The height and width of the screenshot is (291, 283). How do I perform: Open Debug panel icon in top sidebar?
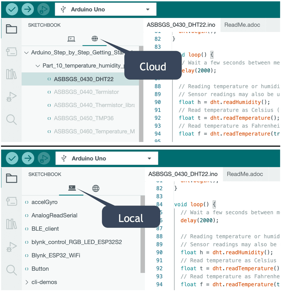(x=11, y=97)
